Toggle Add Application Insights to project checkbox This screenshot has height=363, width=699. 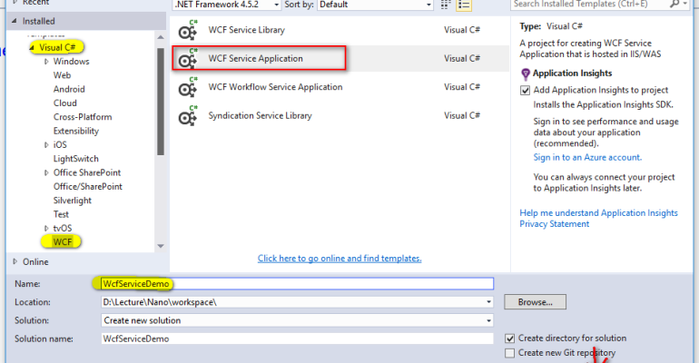click(525, 91)
